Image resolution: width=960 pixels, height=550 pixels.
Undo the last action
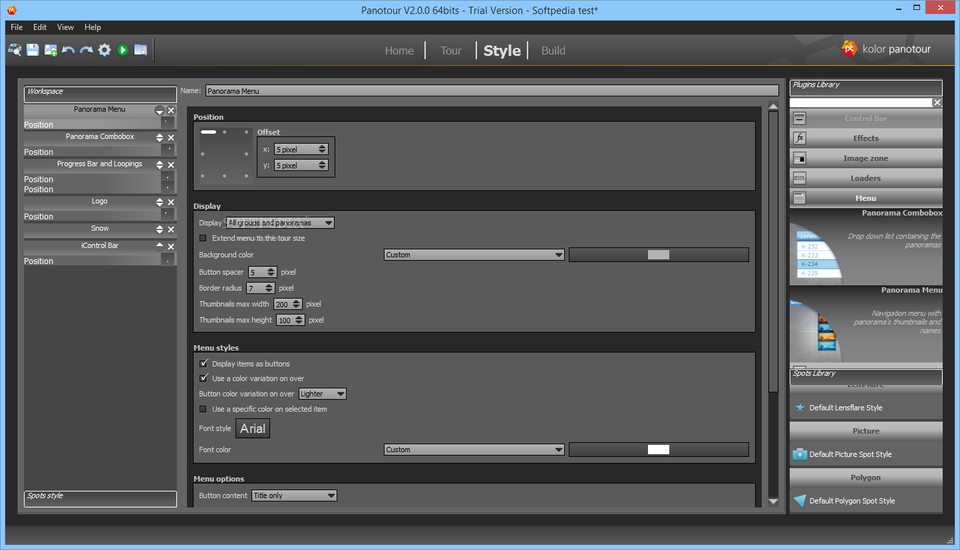69,50
